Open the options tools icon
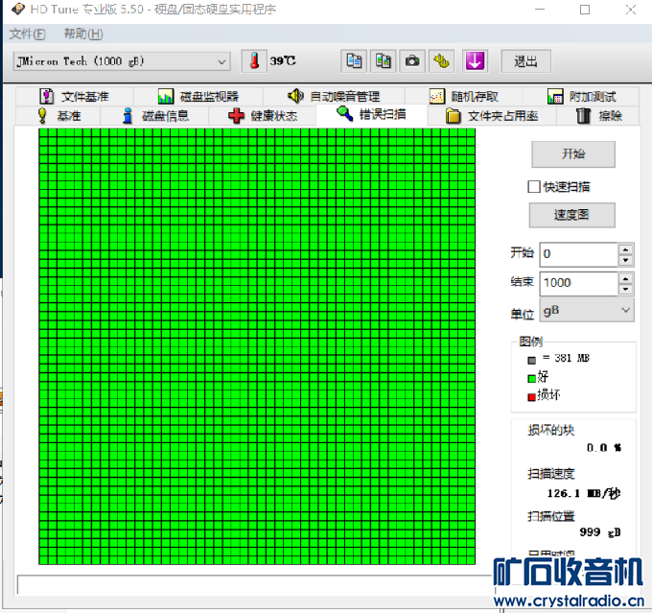This screenshot has width=652, height=613. pyautogui.click(x=441, y=61)
